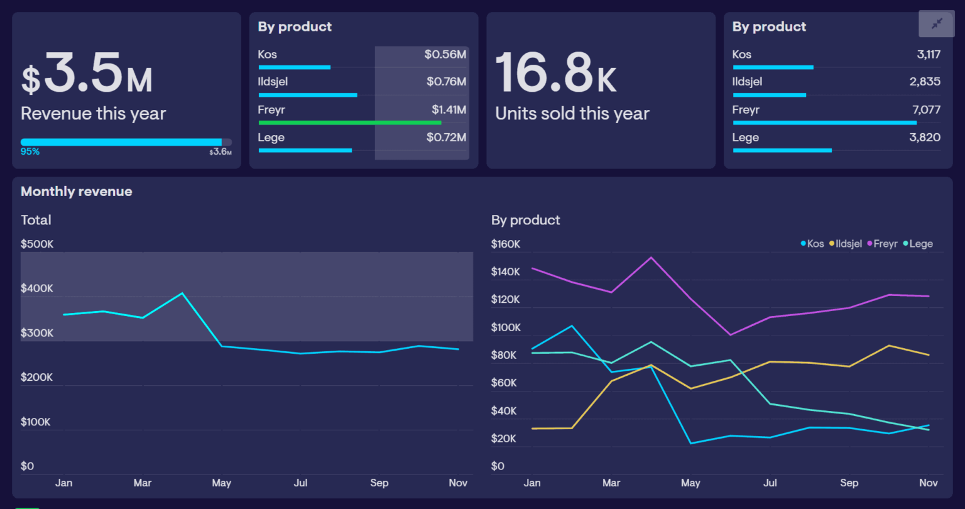
Task: Open the Units sold this year widget
Action: point(600,89)
